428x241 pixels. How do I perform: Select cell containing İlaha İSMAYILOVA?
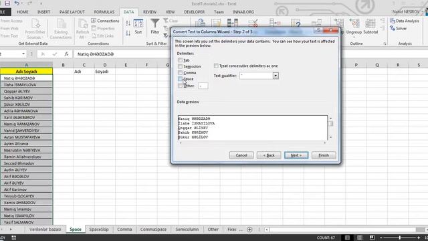coord(27,85)
